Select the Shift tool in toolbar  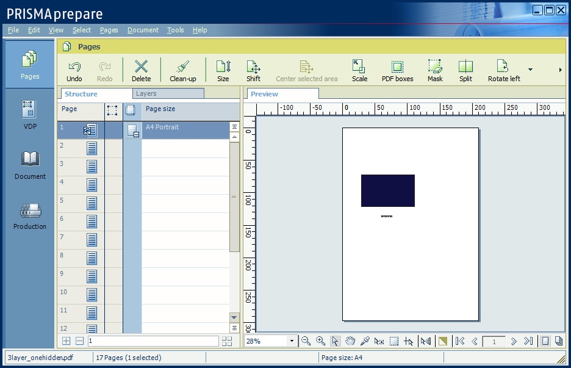click(253, 70)
